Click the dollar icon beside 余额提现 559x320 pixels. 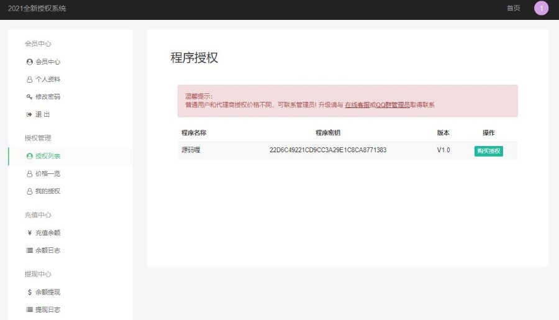click(x=29, y=292)
